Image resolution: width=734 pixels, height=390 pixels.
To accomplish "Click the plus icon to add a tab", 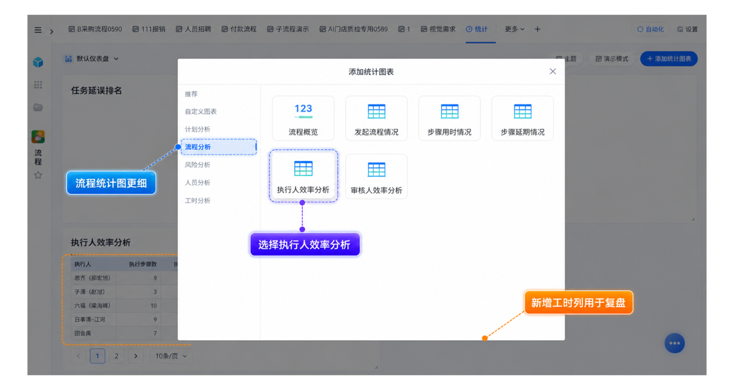I will tap(537, 29).
